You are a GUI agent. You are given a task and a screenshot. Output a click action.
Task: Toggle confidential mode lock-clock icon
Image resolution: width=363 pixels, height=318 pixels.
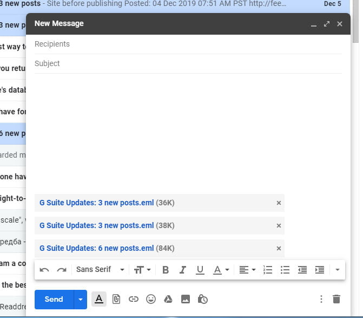click(202, 299)
